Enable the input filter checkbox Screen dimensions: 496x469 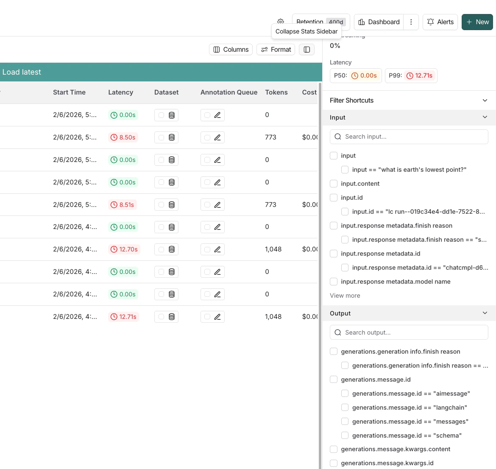[x=334, y=156]
